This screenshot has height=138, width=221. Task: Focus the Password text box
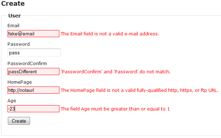(x=34, y=53)
